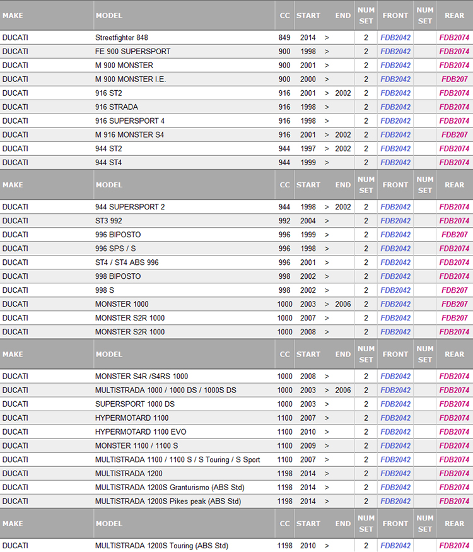Select start year 2004 in ST3 992 row
The image size is (473, 552).
(308, 221)
